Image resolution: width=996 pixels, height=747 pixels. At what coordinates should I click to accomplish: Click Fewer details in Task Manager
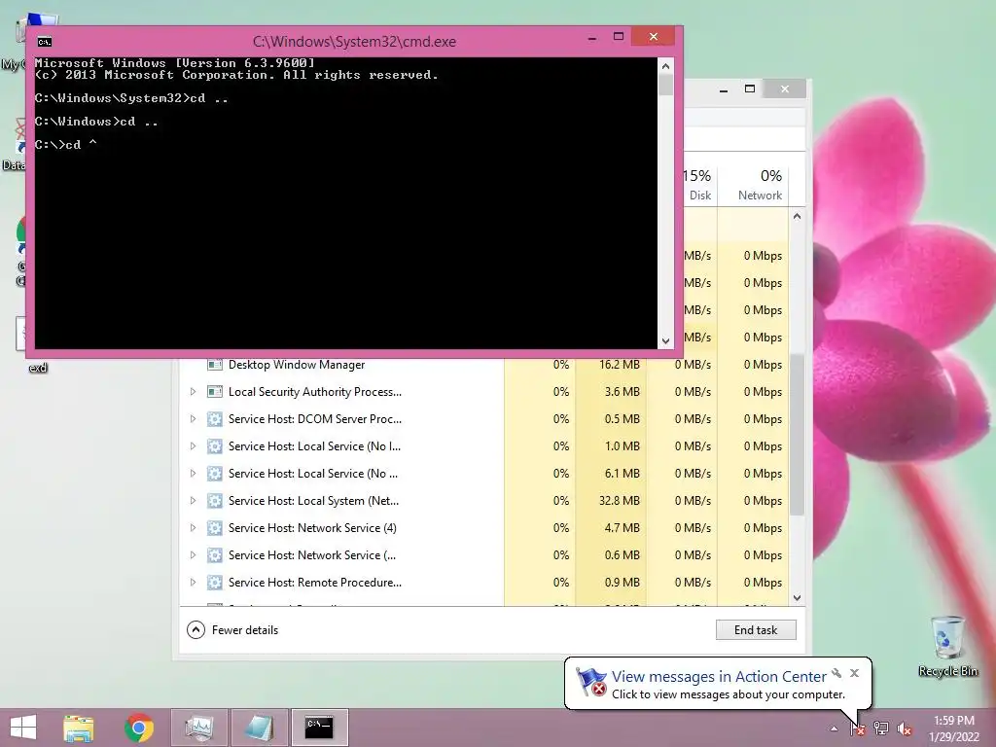point(245,630)
